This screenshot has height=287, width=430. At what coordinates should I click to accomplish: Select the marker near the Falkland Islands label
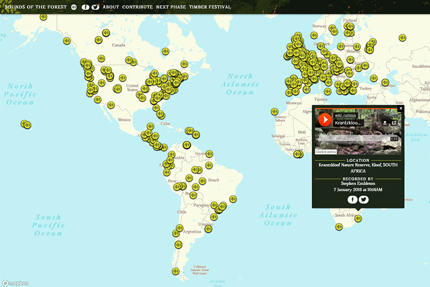[176, 271]
